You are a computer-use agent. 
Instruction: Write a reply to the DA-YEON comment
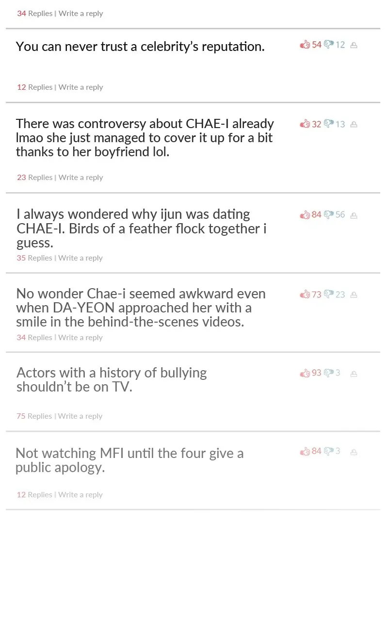(x=81, y=338)
